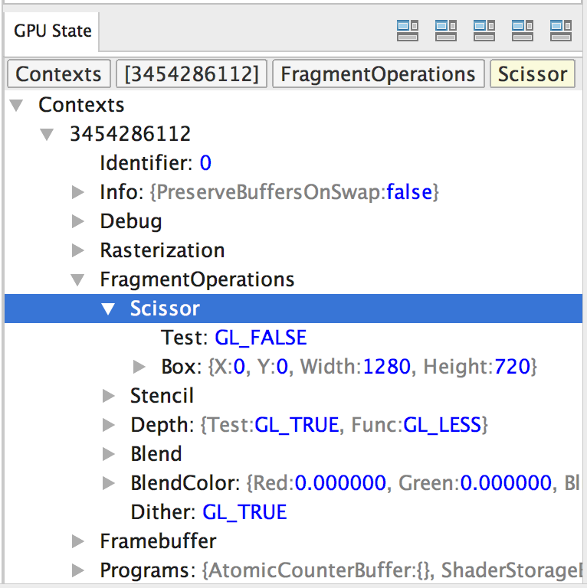Click the Scissor breadcrumb button
Screen dimensions: 587x588
pyautogui.click(x=533, y=74)
